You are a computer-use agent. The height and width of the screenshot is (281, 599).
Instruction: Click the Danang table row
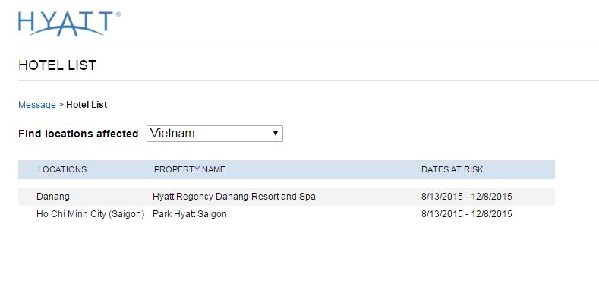[286, 197]
